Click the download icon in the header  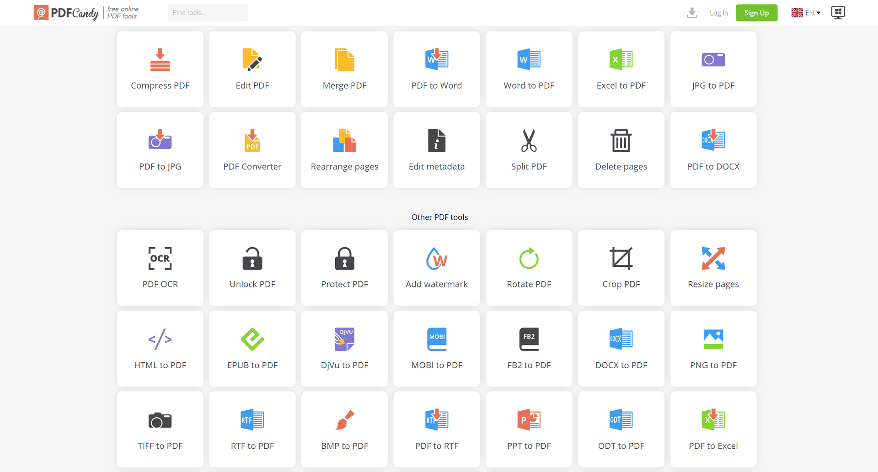pos(692,13)
